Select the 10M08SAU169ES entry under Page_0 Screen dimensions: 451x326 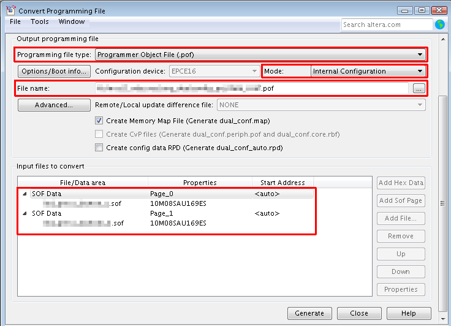tap(178, 204)
